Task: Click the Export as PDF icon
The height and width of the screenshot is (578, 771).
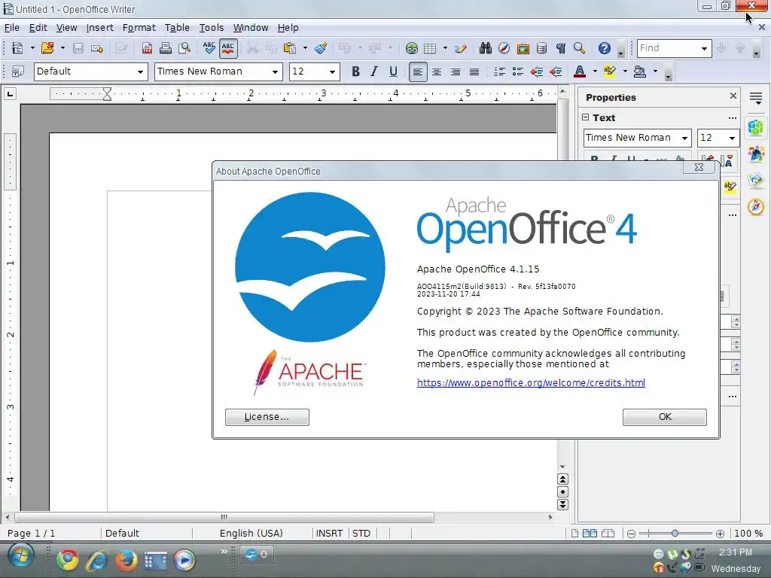Action: (147, 48)
